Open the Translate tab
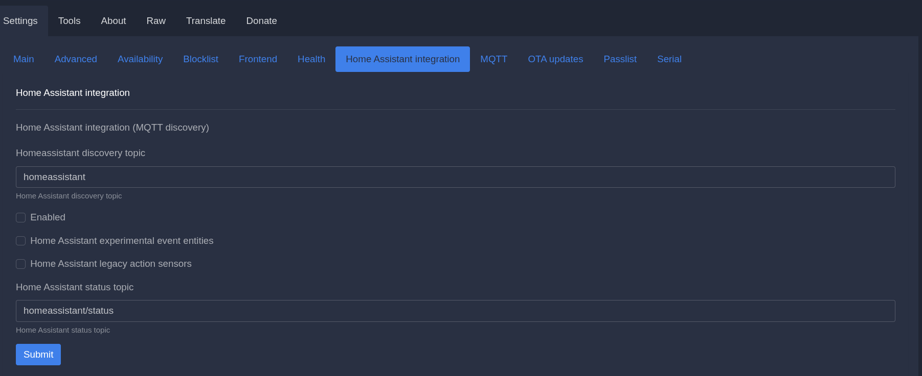 tap(206, 21)
